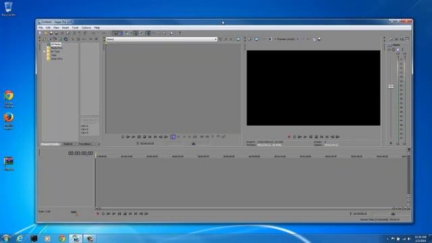The width and height of the screenshot is (432, 243).
Task: Click Pause in the Trimmer transport
Action: [139, 137]
